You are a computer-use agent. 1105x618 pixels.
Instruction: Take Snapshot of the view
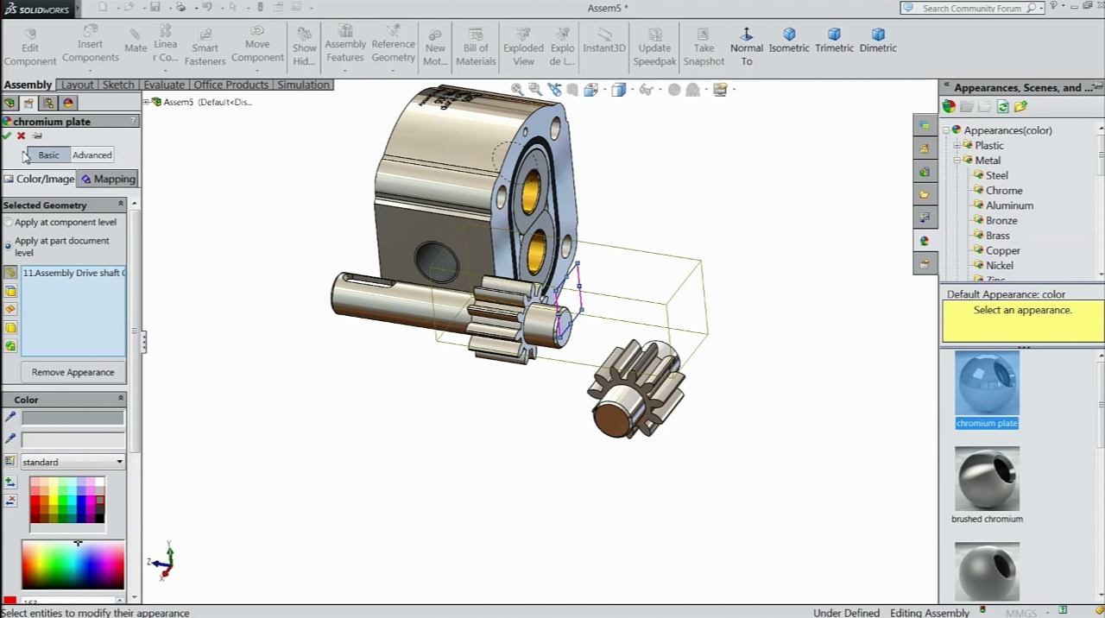click(704, 47)
